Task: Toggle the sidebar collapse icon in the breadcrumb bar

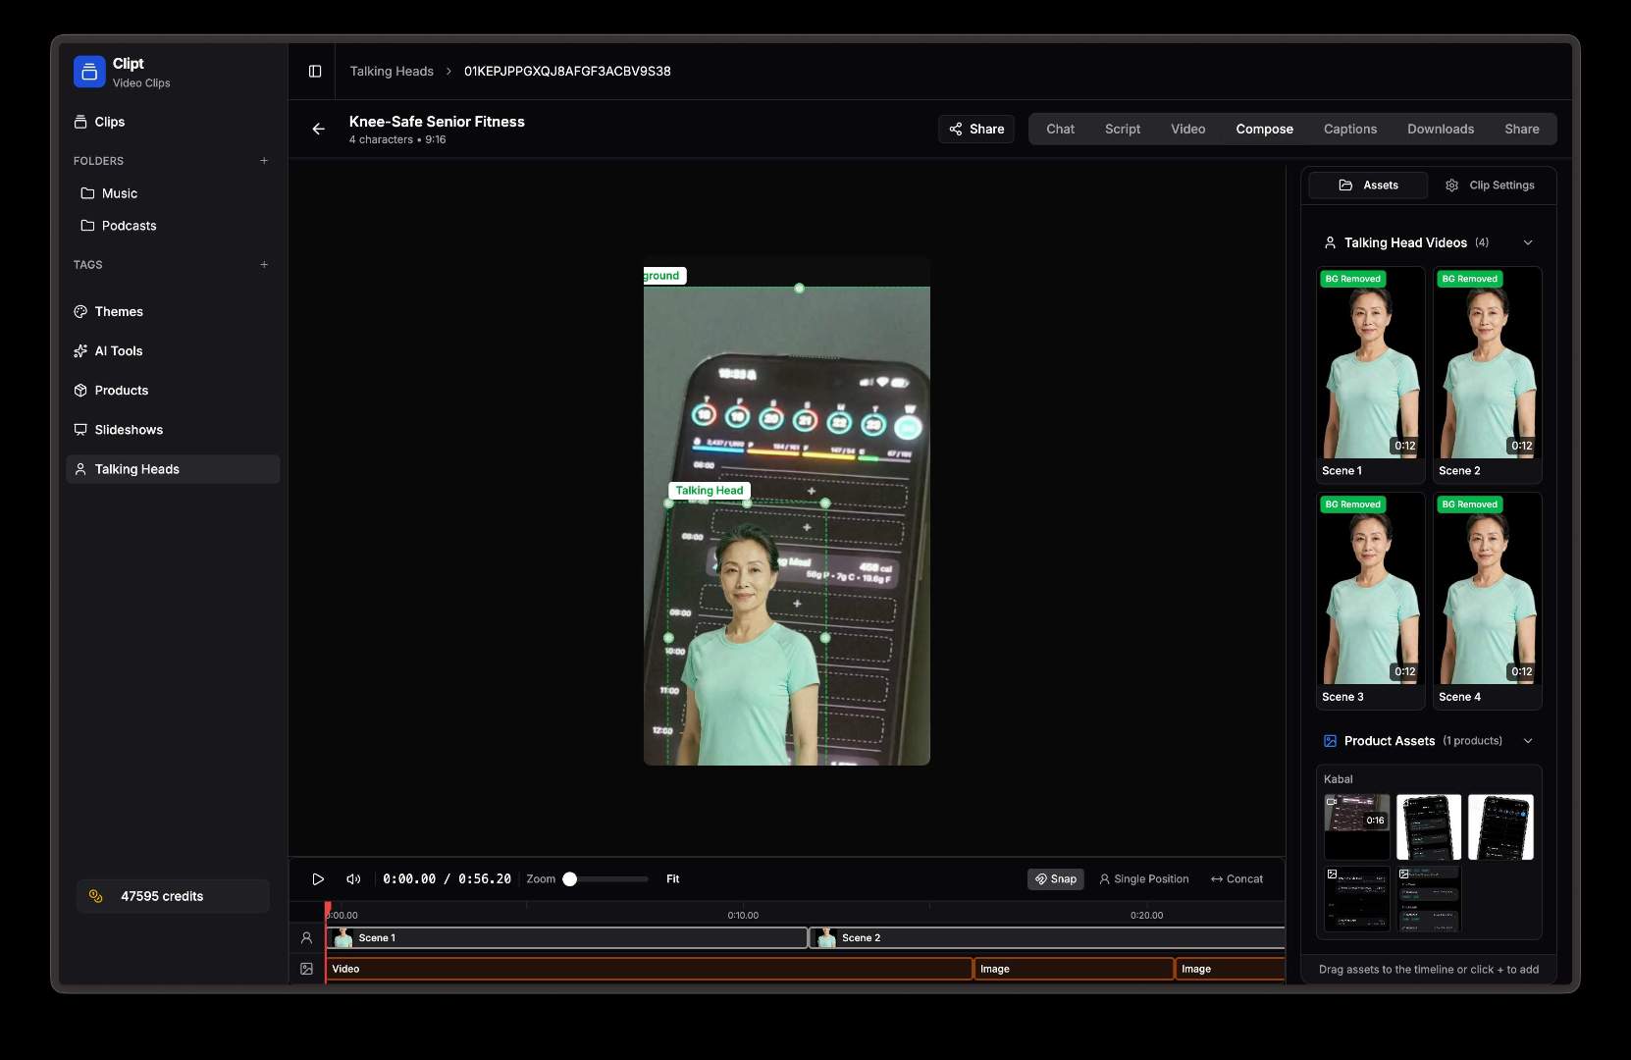Action: coord(316,72)
